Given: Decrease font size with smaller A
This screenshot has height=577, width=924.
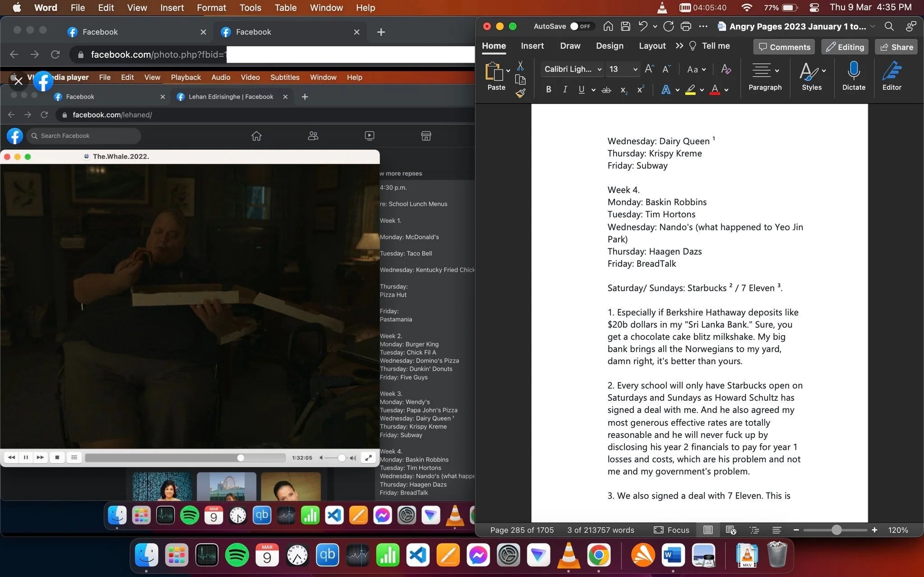Looking at the screenshot, I should click(666, 69).
